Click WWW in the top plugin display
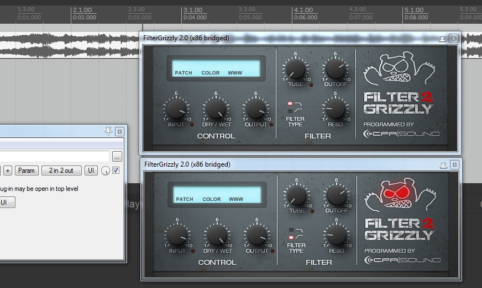Image resolution: width=482 pixels, height=288 pixels. pos(235,73)
